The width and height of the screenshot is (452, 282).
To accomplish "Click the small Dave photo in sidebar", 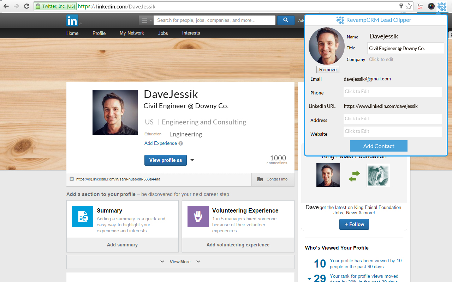I will click(328, 175).
